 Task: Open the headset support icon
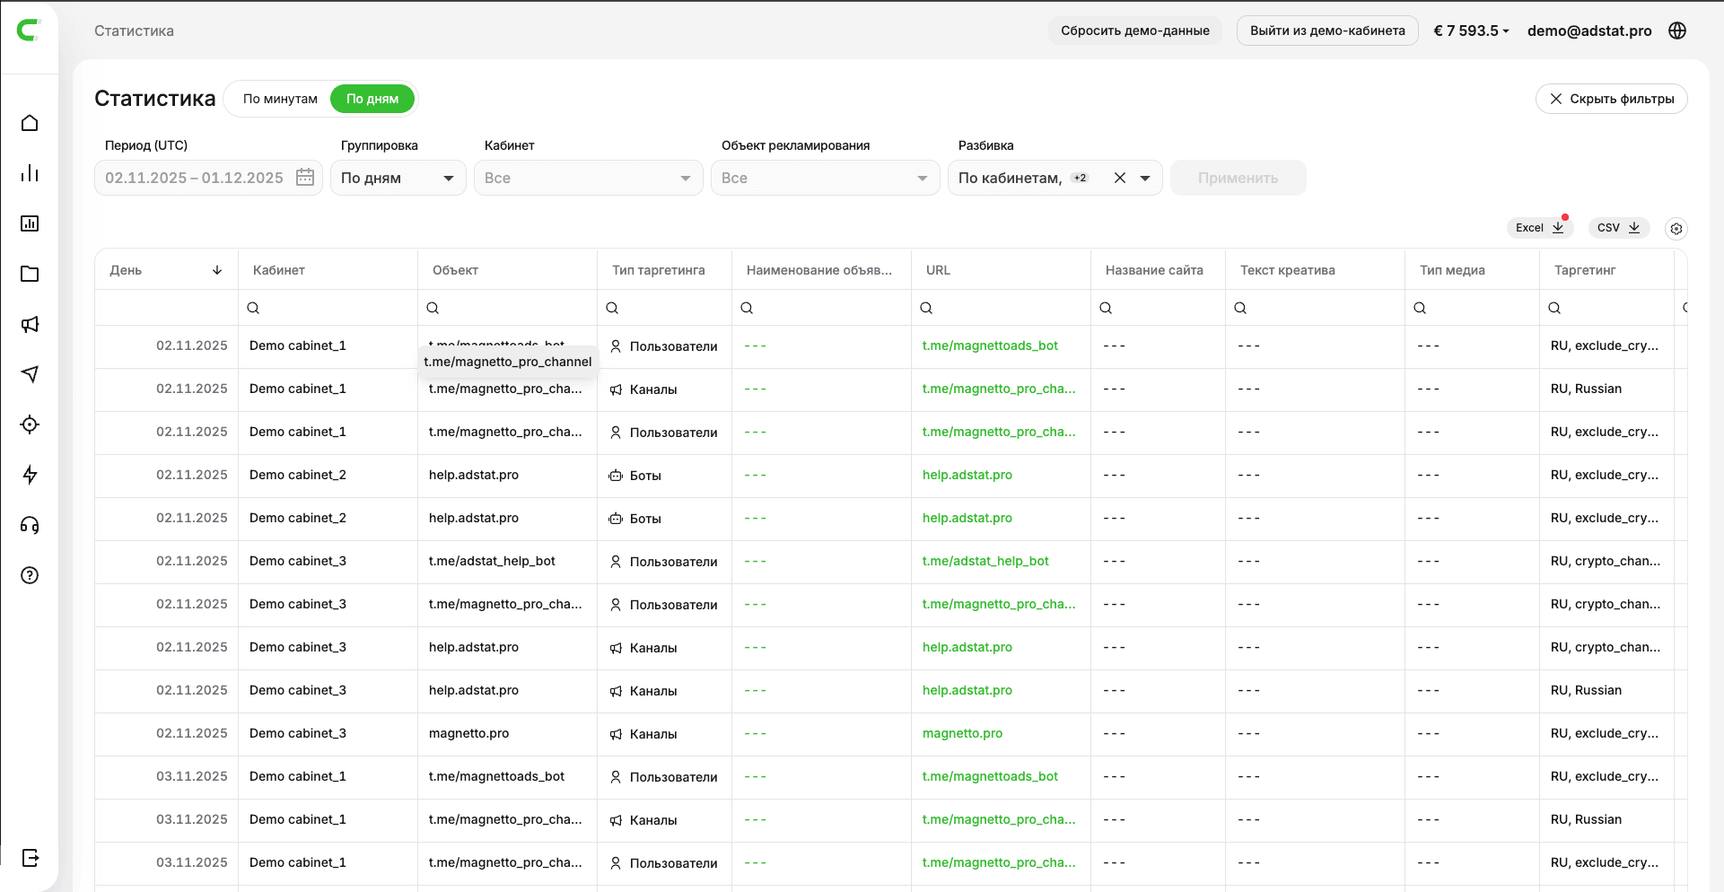point(30,525)
